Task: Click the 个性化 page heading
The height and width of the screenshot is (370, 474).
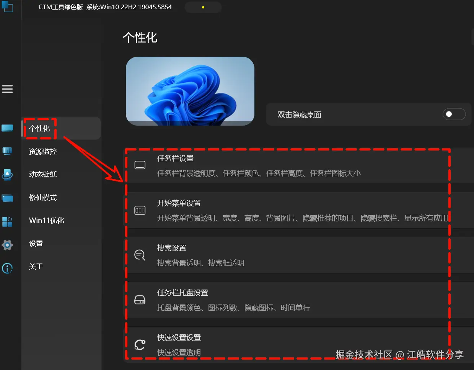Action: 140,38
